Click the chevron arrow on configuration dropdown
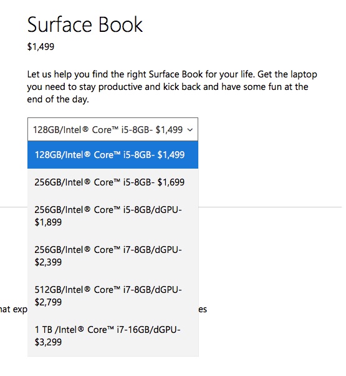This screenshot has width=346, height=376. (x=190, y=130)
